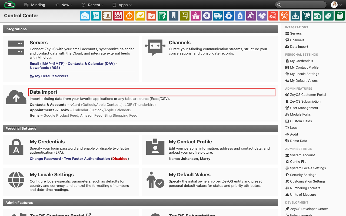Open ZeyOS Customer Portal in the sidebar
Viewport: 346px width, 216px height.
pos(306,95)
